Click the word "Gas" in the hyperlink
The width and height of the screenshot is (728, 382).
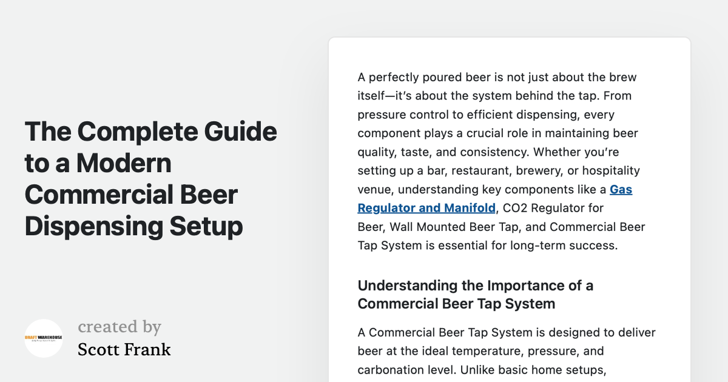tap(621, 190)
